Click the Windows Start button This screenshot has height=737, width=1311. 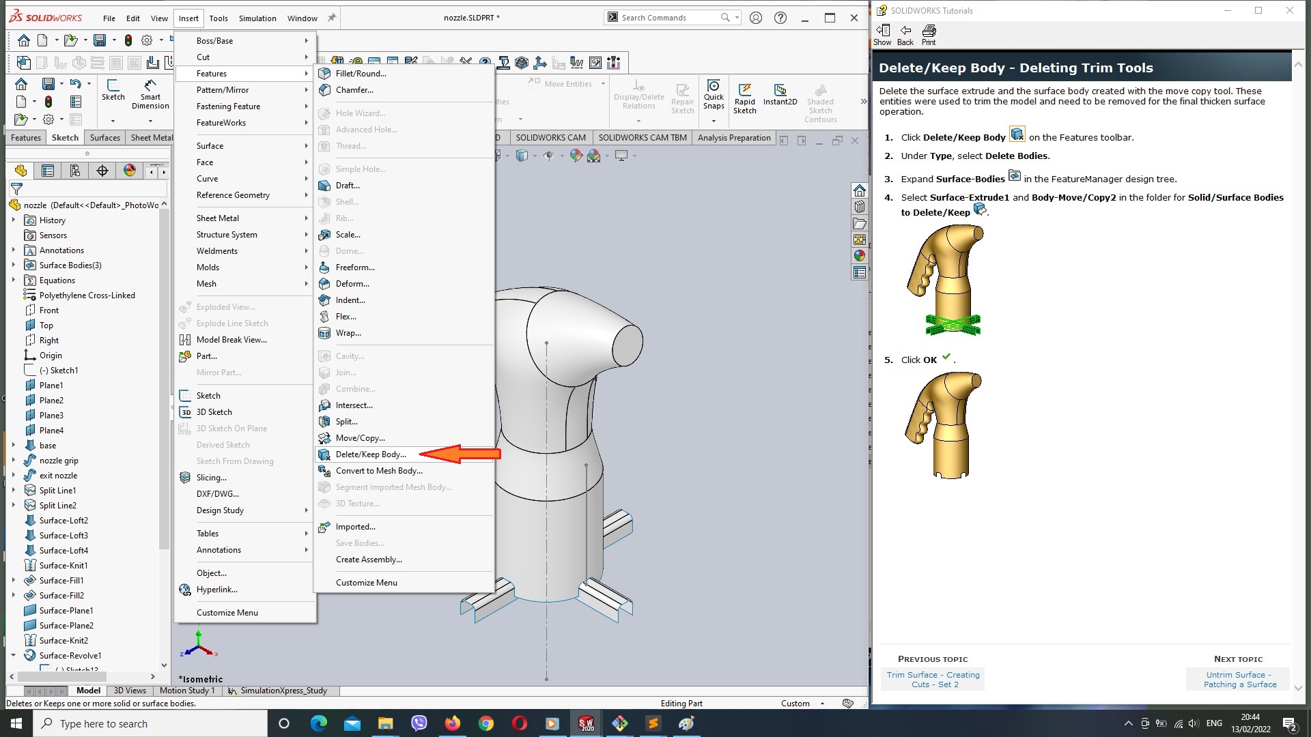[x=16, y=723]
